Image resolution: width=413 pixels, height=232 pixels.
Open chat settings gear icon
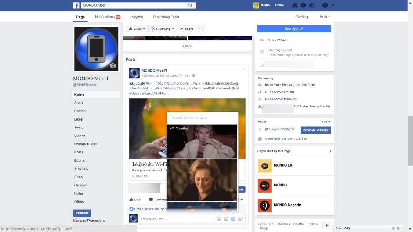click(398, 228)
